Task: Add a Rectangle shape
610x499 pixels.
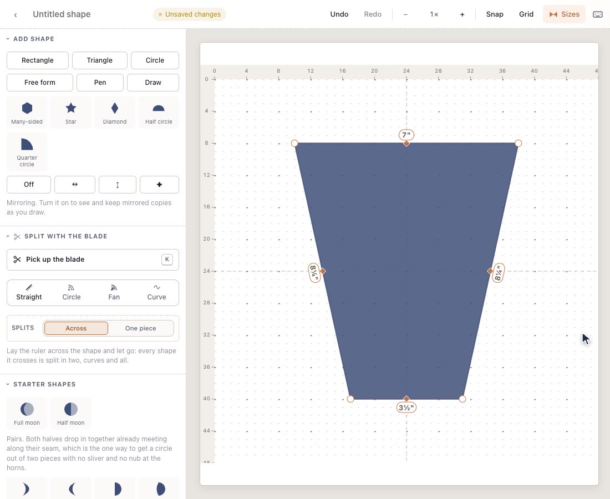Action: click(38, 60)
